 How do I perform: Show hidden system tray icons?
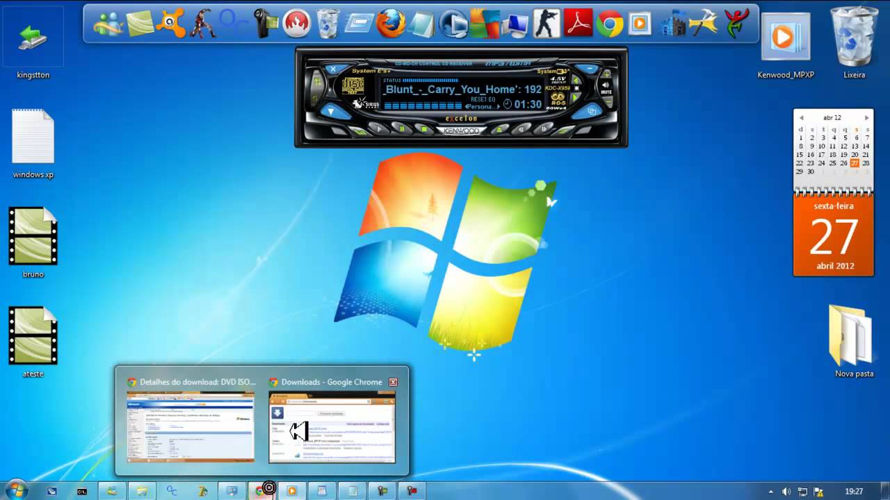[771, 491]
